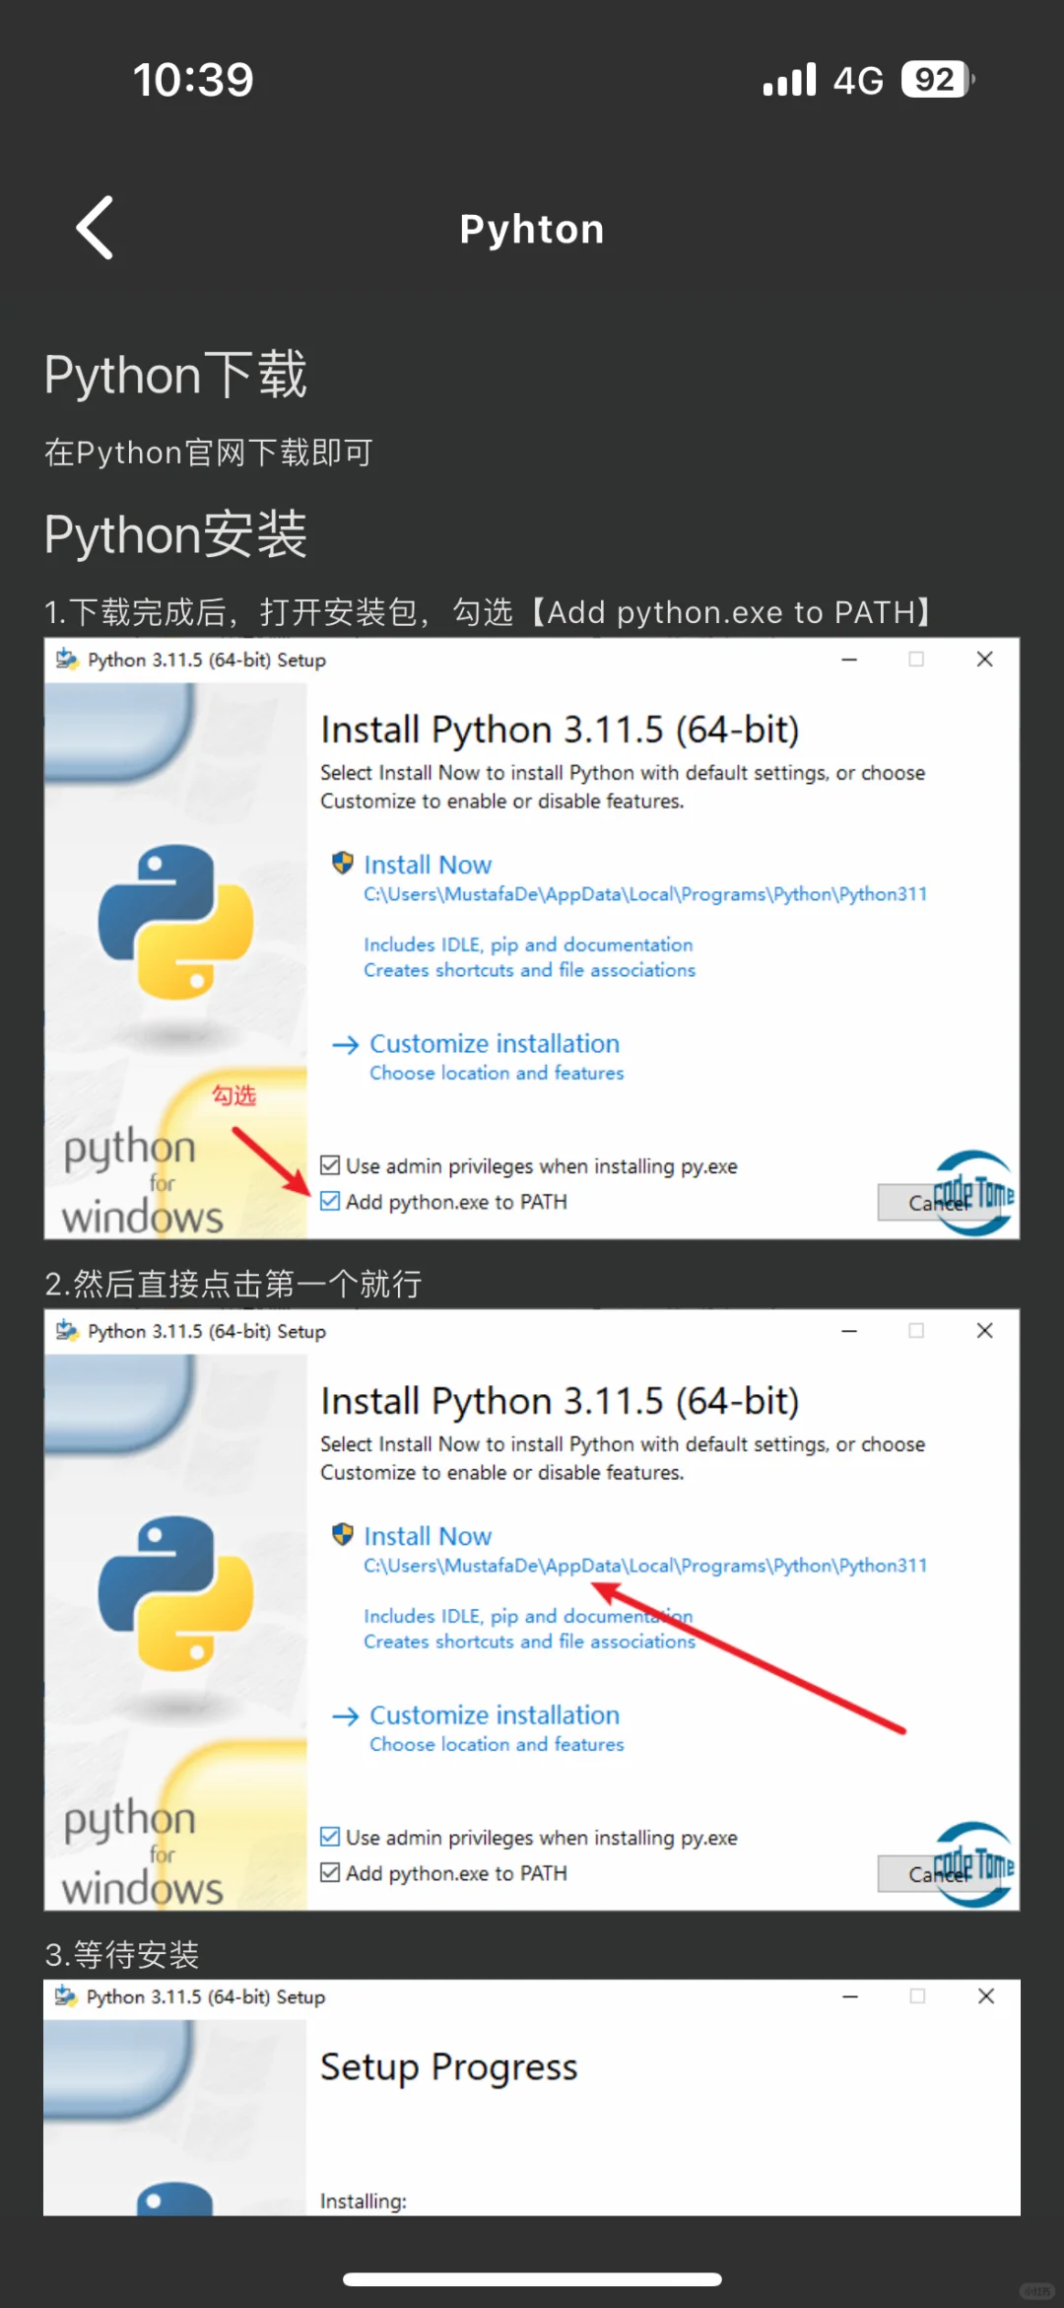
Task: Click 'Choose location and features' in second screenshot
Action: click(497, 1744)
